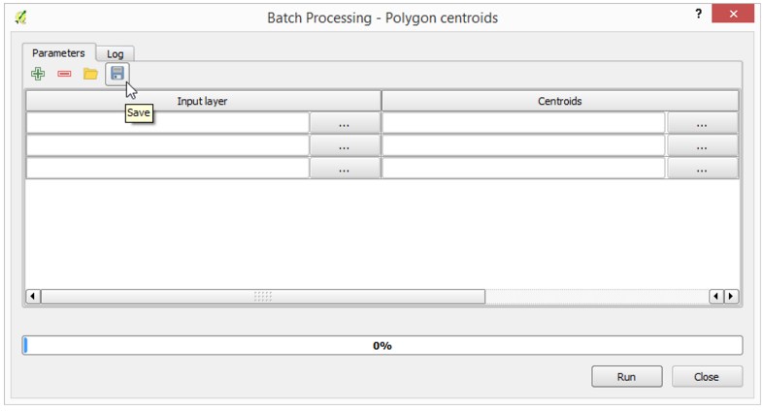The image size is (764, 411).
Task: Switch to the Log tab
Action: click(115, 54)
